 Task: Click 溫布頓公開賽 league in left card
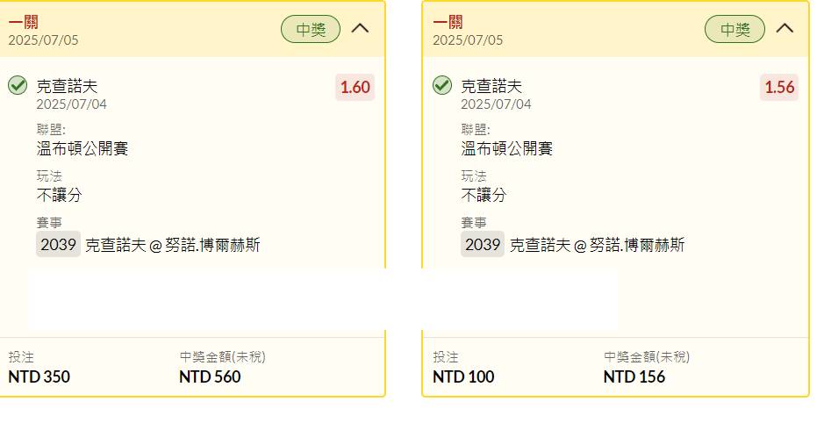click(82, 149)
